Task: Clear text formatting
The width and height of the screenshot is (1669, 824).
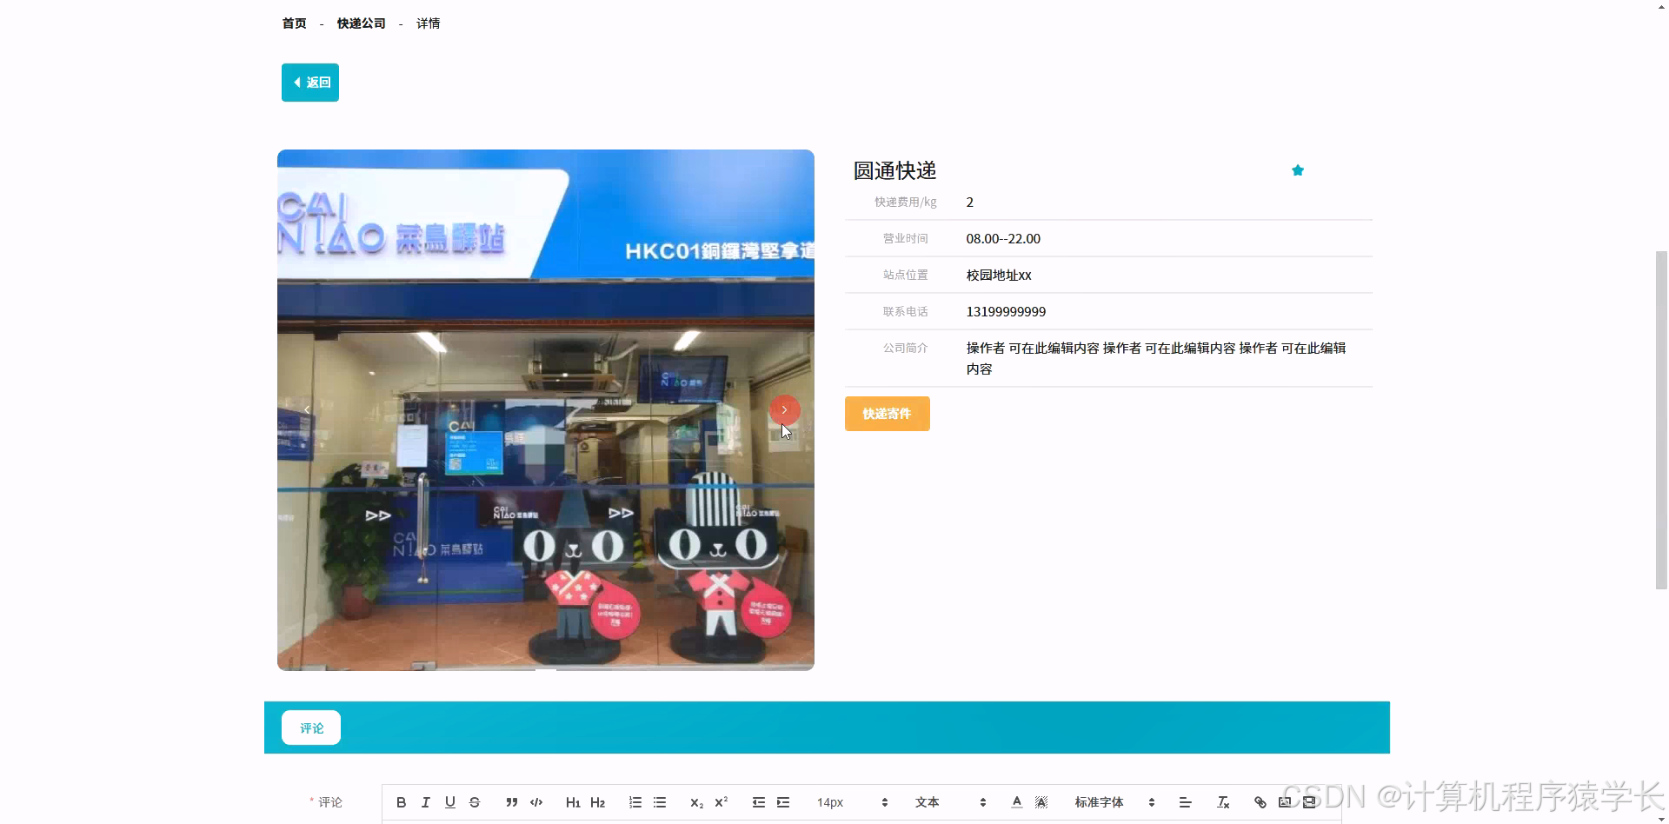Action: 1222,801
